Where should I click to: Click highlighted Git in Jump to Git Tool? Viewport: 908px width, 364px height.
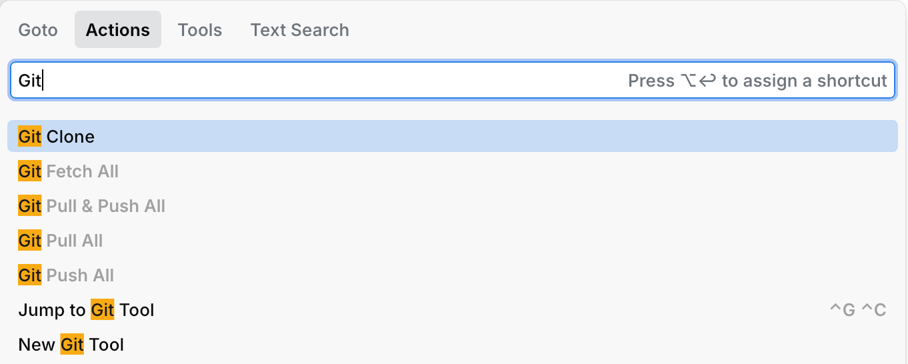click(x=103, y=310)
